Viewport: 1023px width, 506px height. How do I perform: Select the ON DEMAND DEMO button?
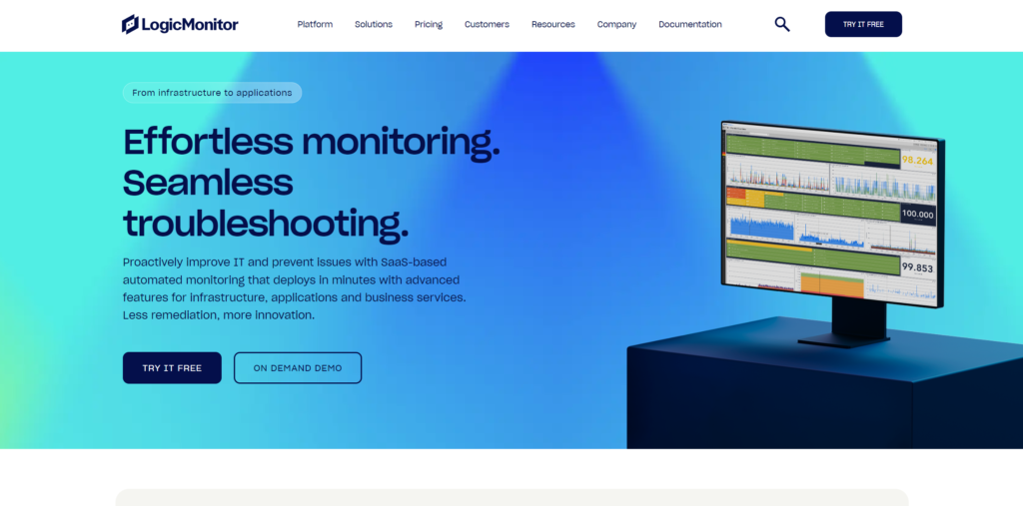click(x=298, y=368)
